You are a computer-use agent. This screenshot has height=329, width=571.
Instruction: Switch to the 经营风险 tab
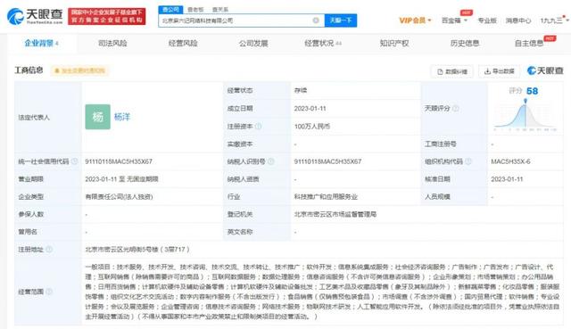pyautogui.click(x=183, y=44)
